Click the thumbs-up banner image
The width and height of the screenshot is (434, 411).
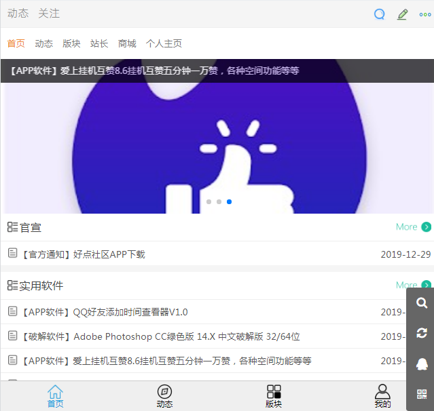click(217, 148)
